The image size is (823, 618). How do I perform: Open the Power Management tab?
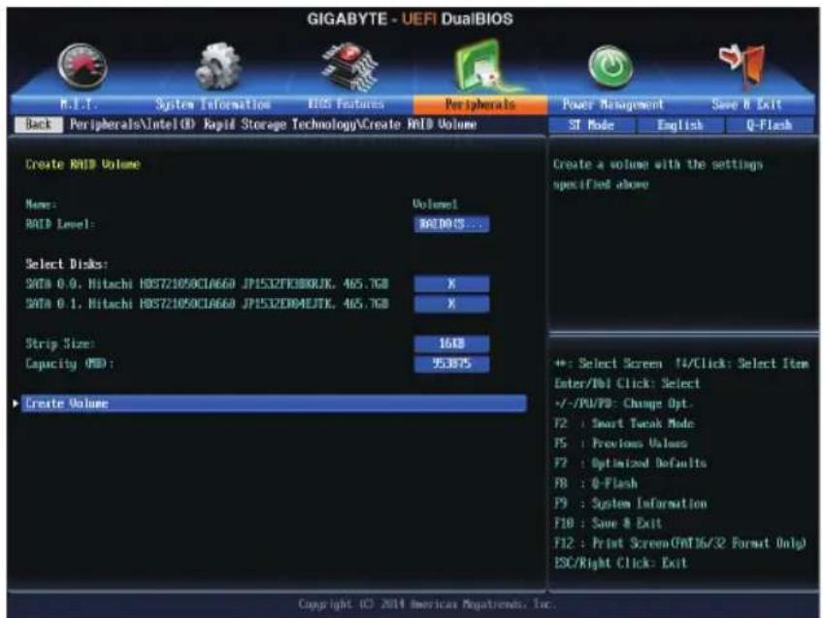[x=613, y=105]
